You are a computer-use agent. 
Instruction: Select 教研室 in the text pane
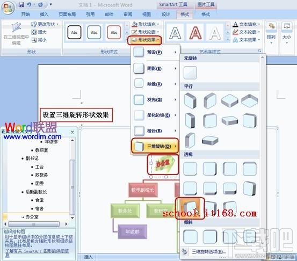42,150
